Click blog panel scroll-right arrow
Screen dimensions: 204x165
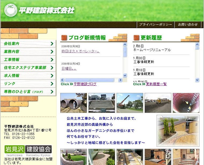coord(120,80)
